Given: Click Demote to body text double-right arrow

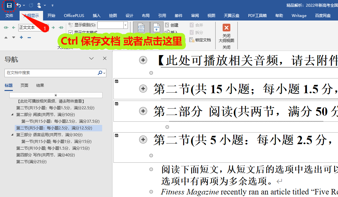Looking at the screenshot, I should pos(61,28).
